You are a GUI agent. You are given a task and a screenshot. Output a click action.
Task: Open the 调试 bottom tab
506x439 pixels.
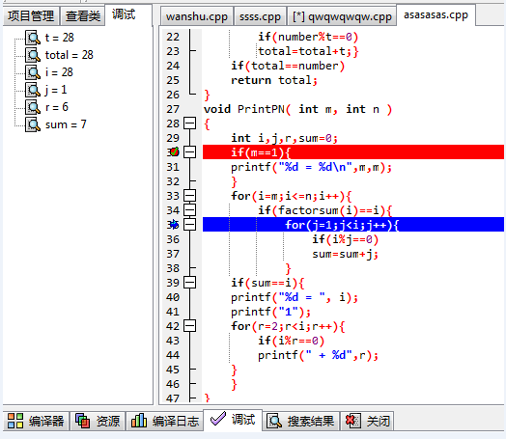pos(233,420)
